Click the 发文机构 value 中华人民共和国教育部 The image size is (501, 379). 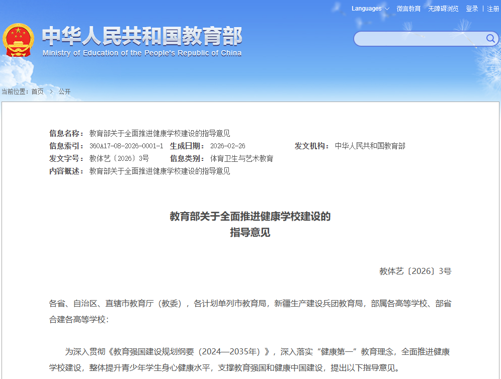point(370,146)
